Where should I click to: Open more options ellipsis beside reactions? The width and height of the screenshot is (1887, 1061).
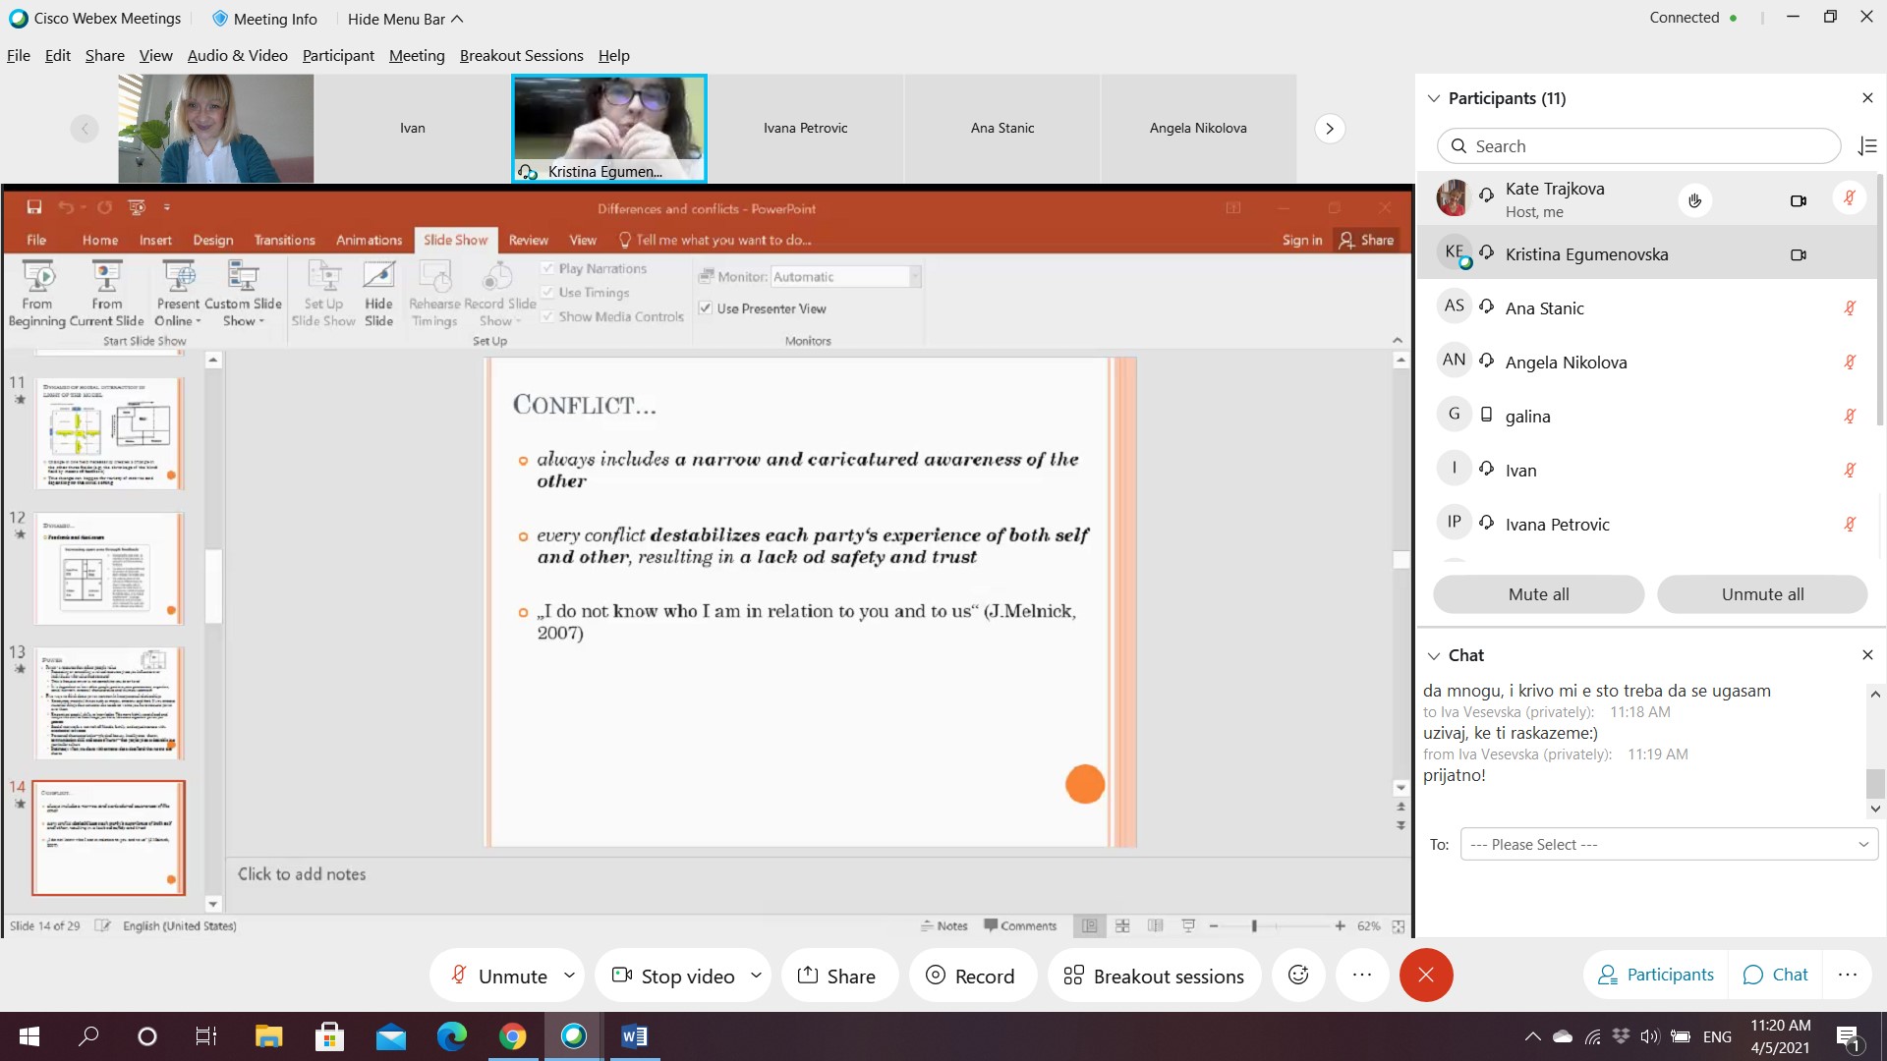click(1361, 975)
